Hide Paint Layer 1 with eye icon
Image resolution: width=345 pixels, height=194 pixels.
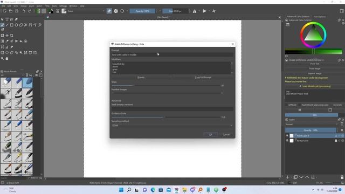pyautogui.click(x=287, y=136)
